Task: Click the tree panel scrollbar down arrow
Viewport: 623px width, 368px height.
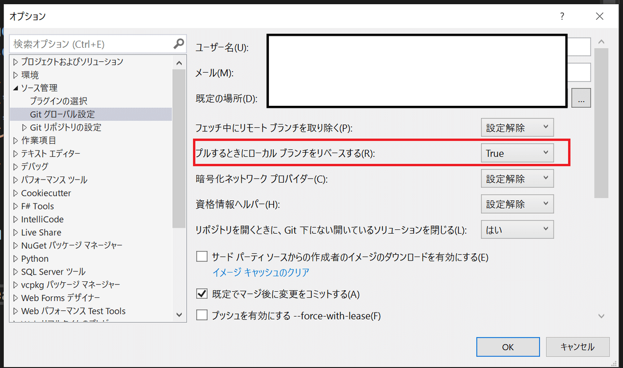Action: (179, 314)
